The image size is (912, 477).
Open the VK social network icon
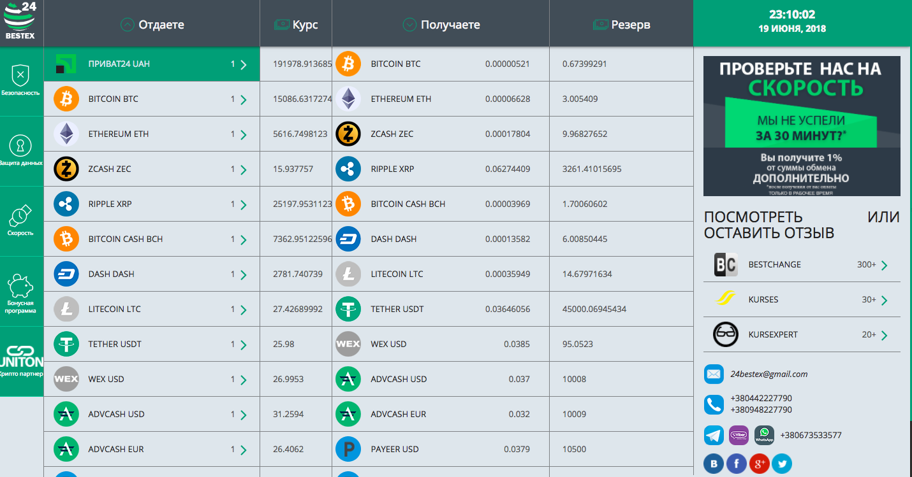714,464
